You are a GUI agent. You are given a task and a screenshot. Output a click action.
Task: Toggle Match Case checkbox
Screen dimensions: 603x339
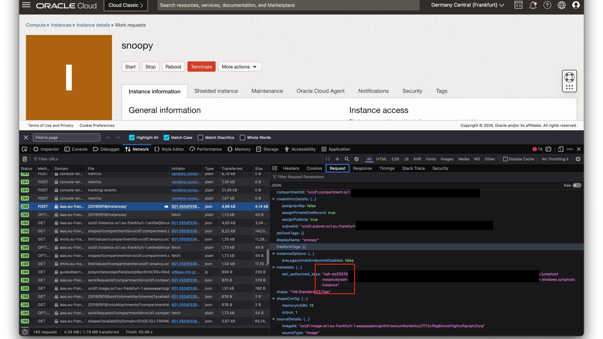pyautogui.click(x=166, y=137)
